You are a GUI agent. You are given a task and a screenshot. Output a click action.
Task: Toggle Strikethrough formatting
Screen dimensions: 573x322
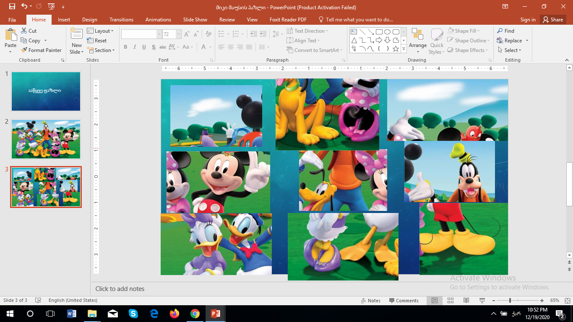(x=163, y=47)
